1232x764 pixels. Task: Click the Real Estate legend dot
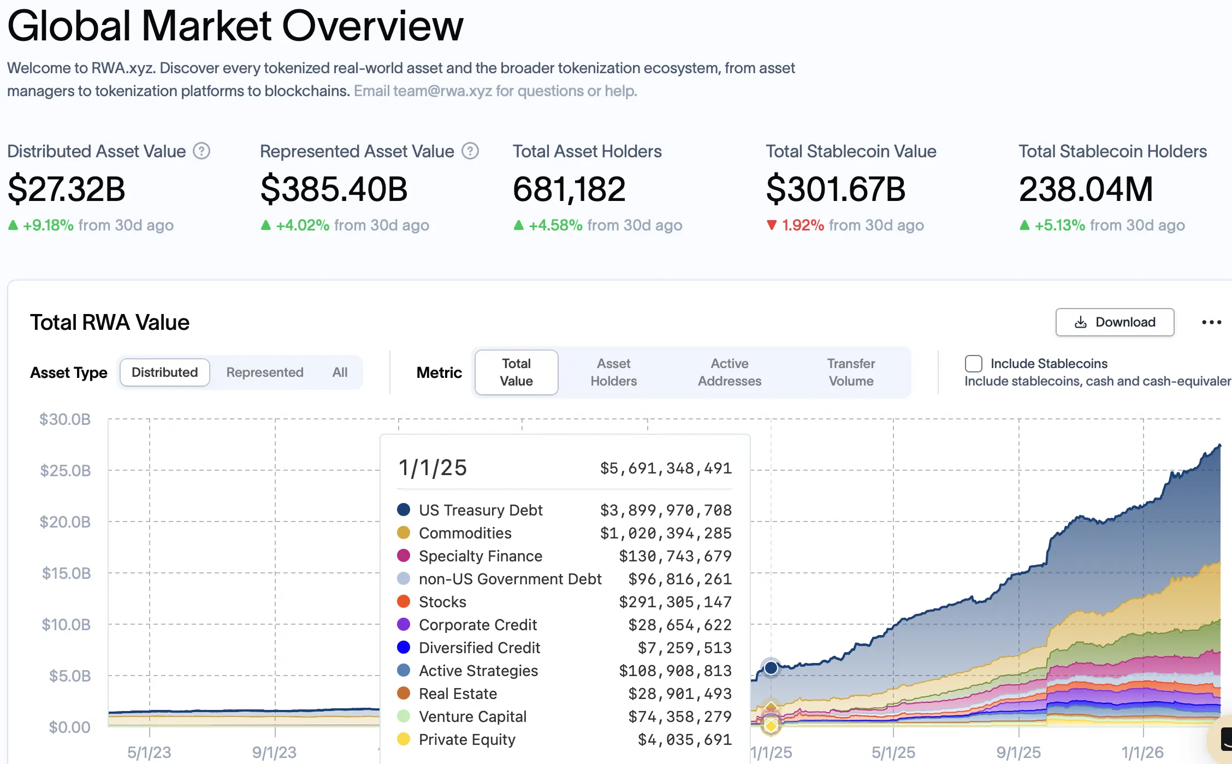[403, 693]
